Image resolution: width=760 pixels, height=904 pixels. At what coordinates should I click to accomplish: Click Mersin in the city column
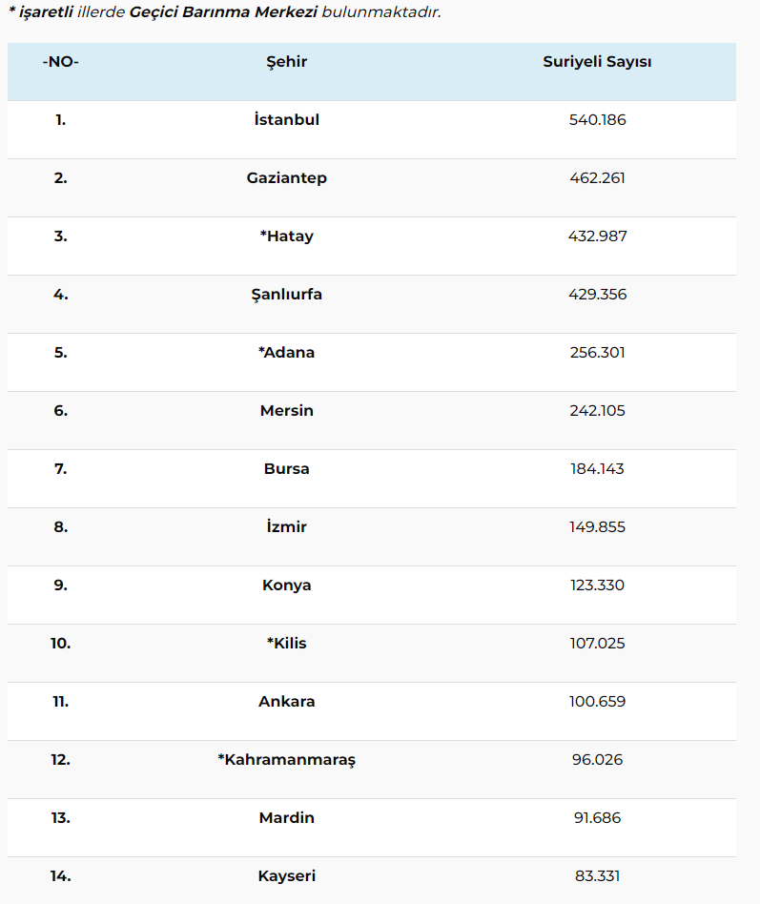286,410
